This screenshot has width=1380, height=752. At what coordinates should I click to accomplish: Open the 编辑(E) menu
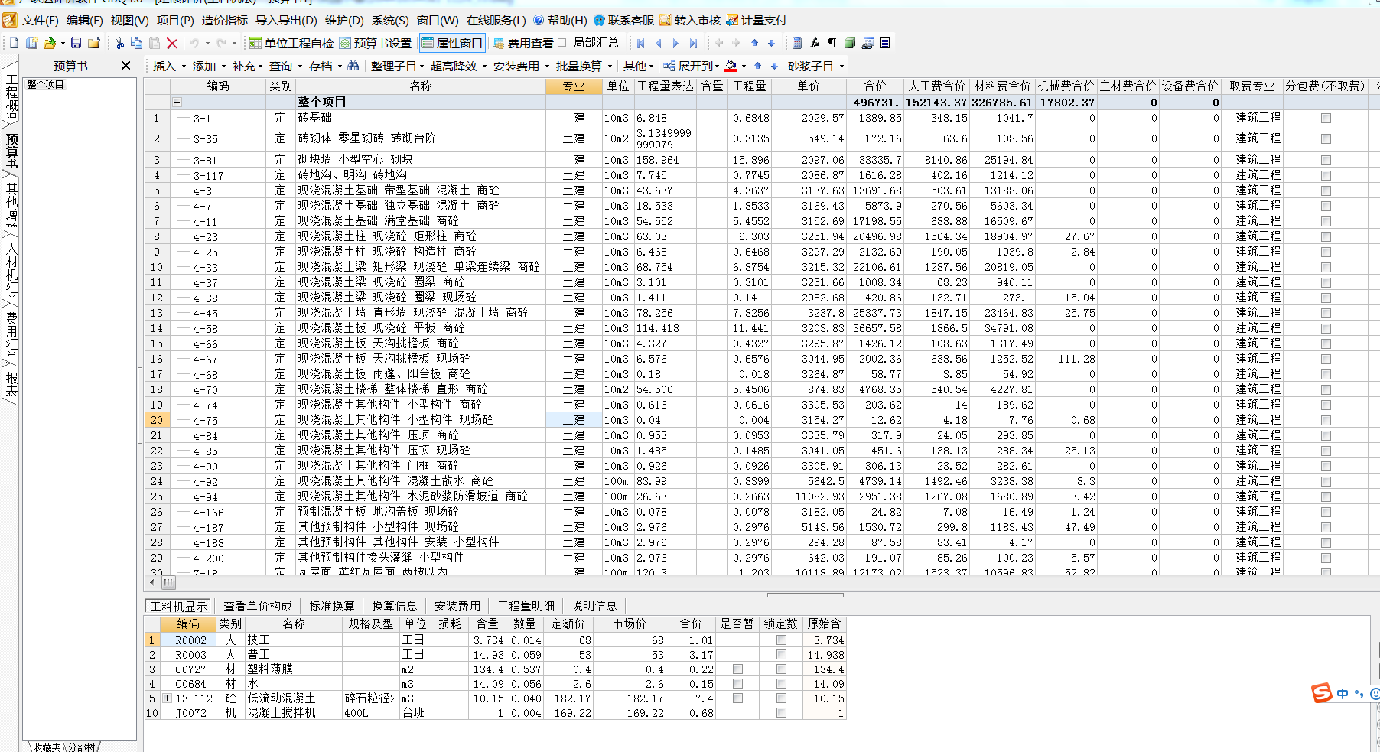pos(85,21)
